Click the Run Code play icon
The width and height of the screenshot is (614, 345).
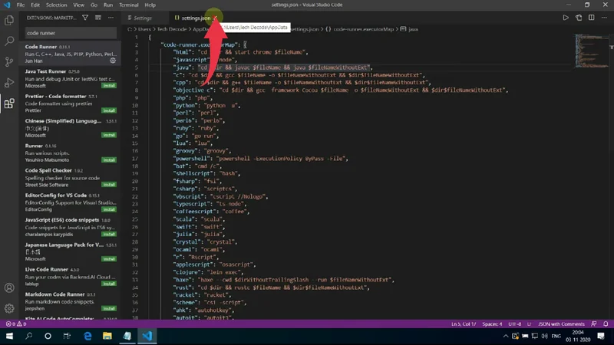[x=566, y=17]
